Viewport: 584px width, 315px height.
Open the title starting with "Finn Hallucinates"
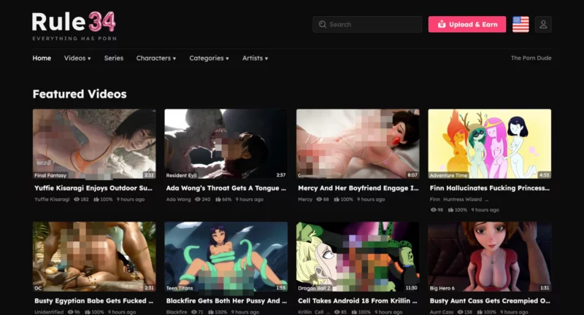tap(490, 188)
